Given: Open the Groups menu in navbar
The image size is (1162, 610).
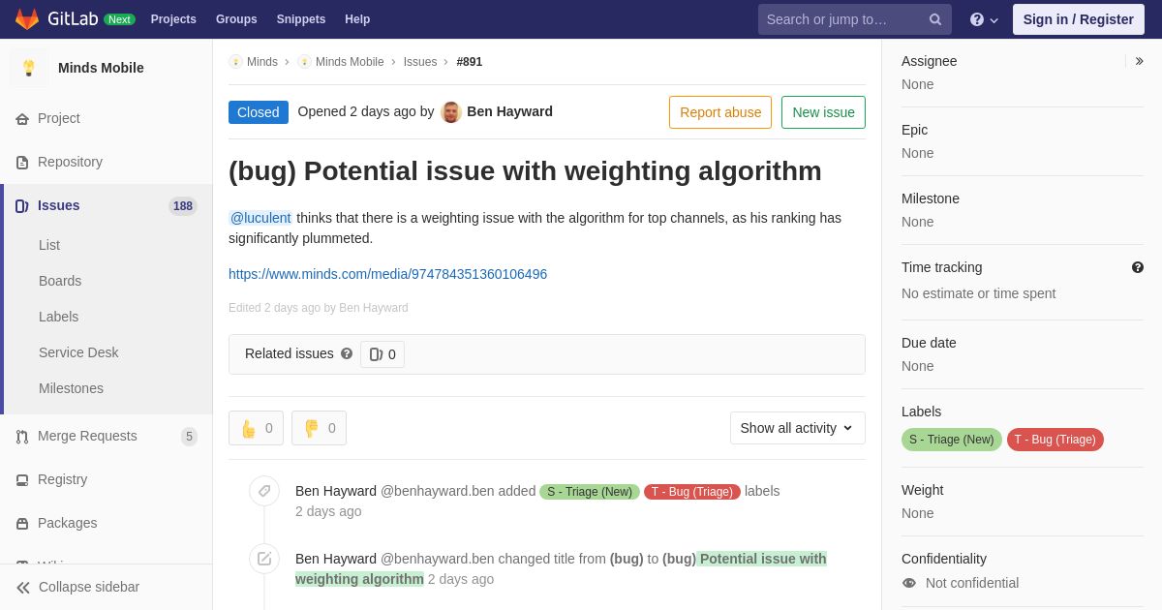Looking at the screenshot, I should click(x=236, y=19).
